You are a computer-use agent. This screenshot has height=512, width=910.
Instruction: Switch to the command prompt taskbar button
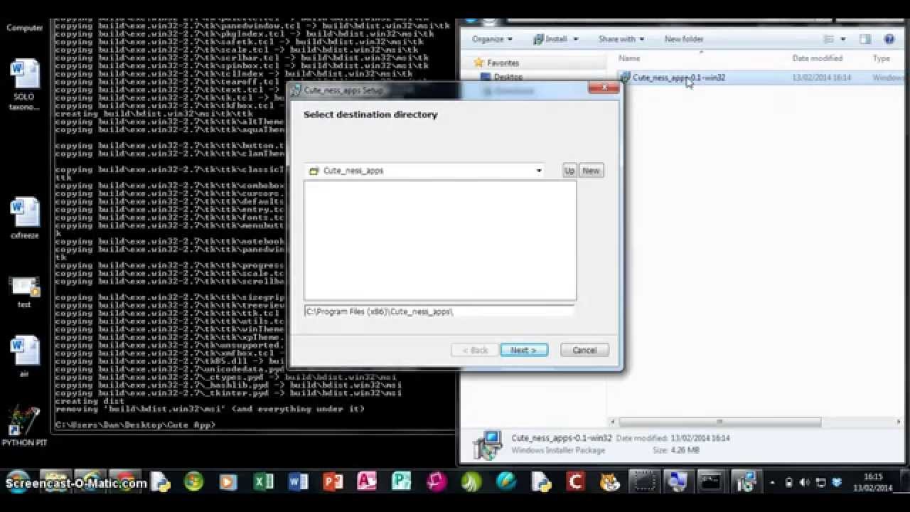(x=711, y=482)
